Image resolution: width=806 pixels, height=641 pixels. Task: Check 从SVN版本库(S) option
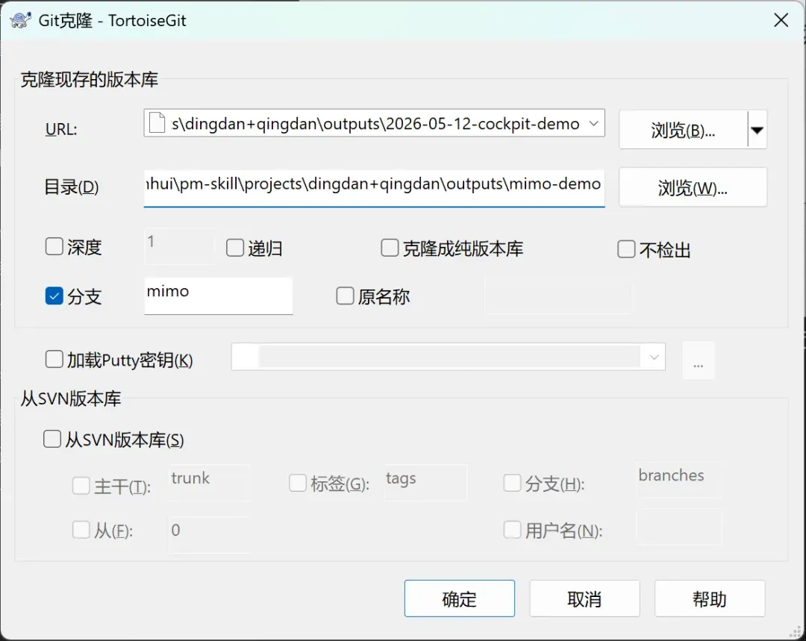(52, 439)
